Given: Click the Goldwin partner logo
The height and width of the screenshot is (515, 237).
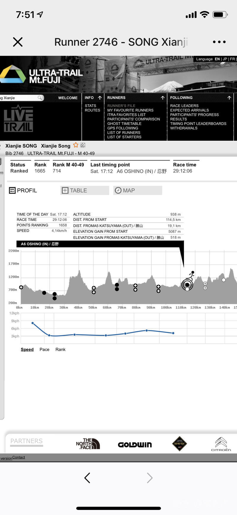Looking at the screenshot, I should click(135, 445).
